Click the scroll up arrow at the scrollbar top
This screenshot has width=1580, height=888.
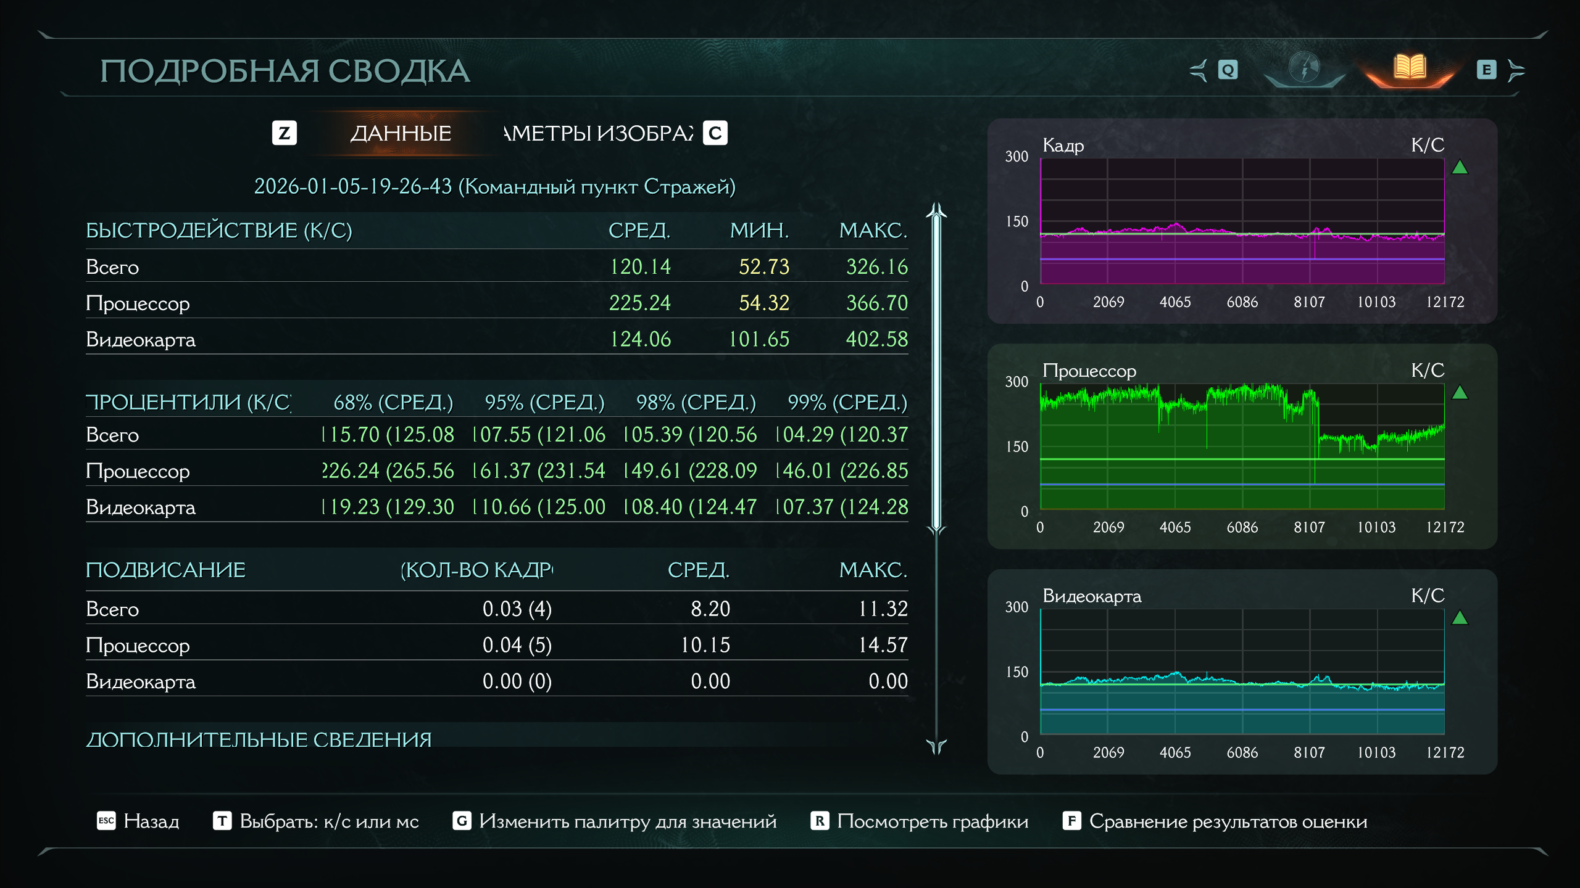936,211
